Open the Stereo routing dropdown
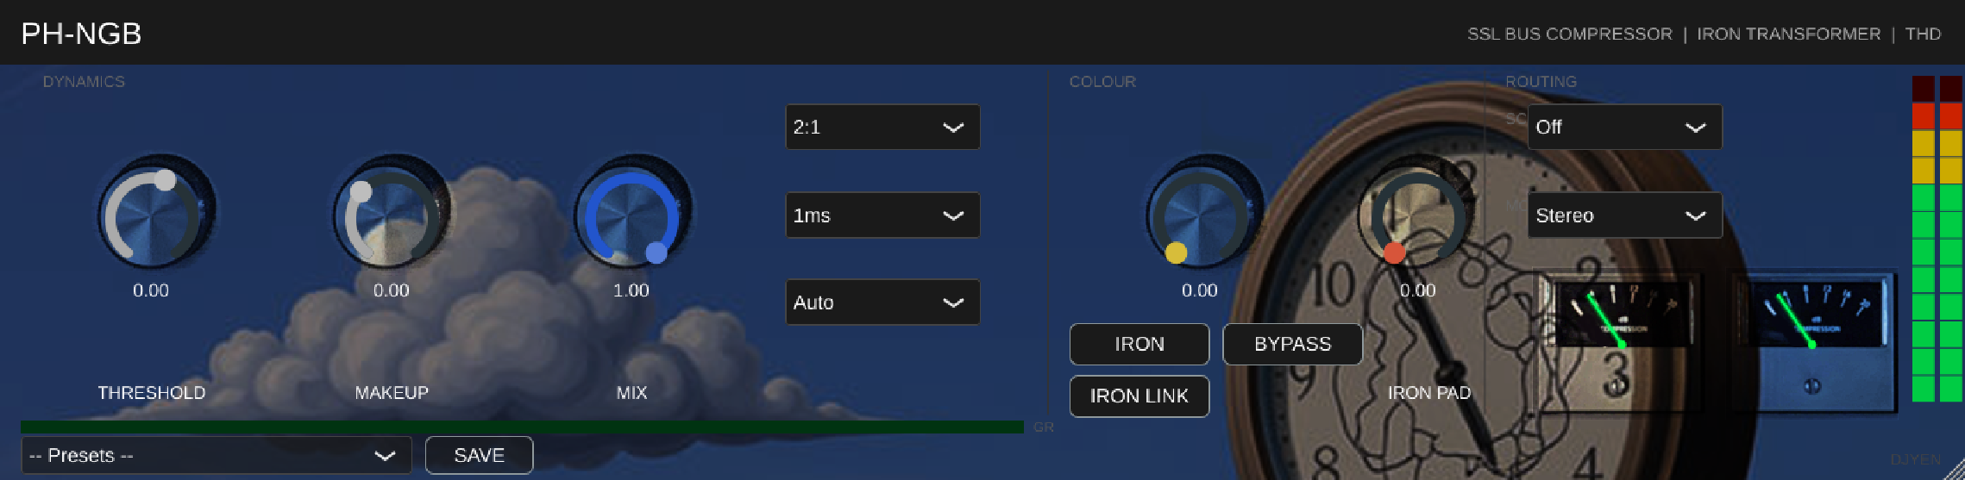1965x480 pixels. click(x=1625, y=215)
